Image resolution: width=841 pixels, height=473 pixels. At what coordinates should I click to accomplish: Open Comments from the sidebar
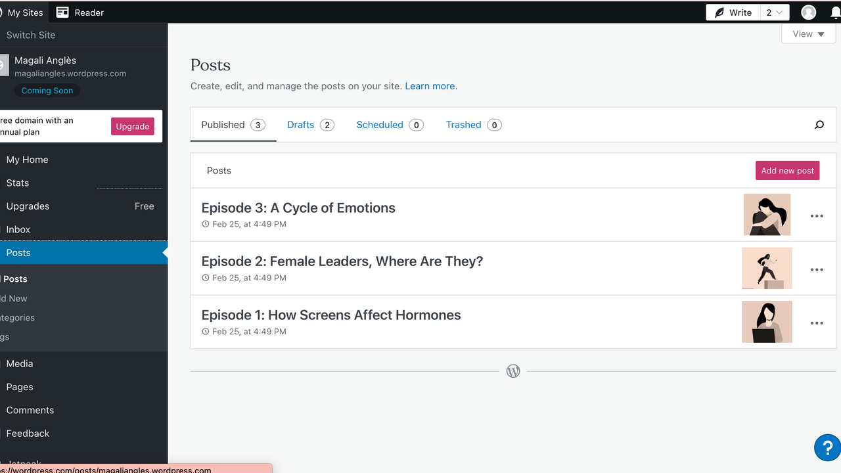tap(30, 410)
